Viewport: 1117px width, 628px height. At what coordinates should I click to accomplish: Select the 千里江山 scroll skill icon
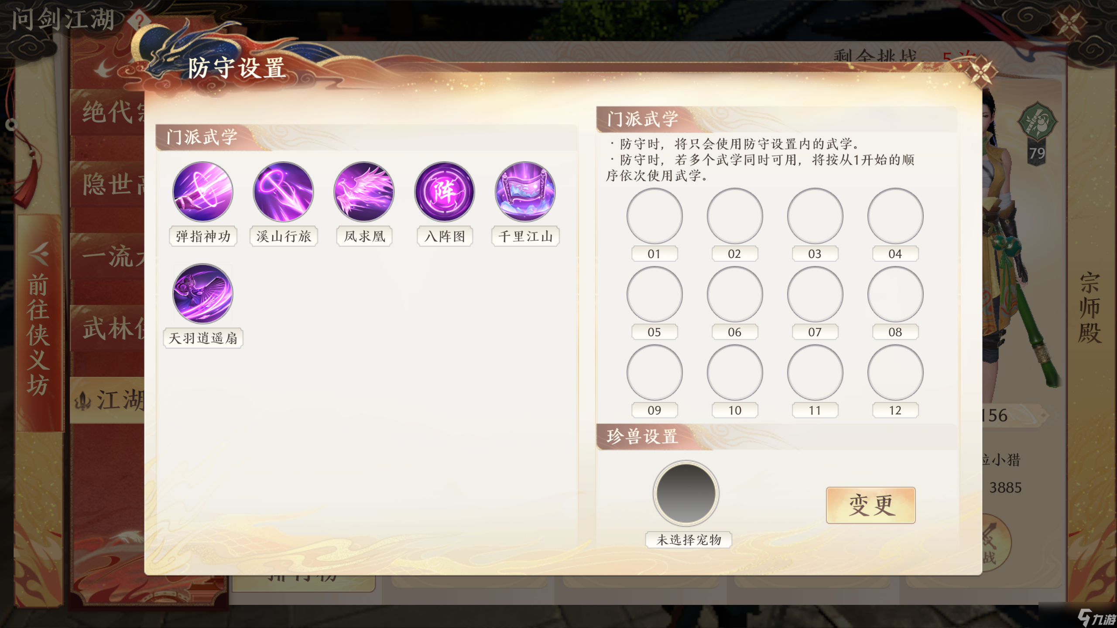(525, 192)
